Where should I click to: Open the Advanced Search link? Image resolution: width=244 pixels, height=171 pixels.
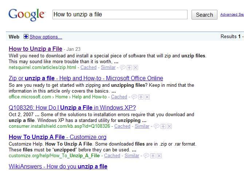[x=232, y=15]
